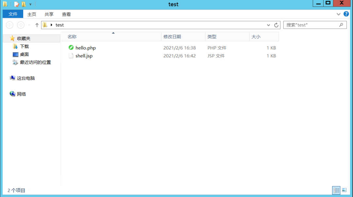The height and width of the screenshot is (197, 353).
Task: Select the shell.jsp file
Action: click(x=84, y=56)
